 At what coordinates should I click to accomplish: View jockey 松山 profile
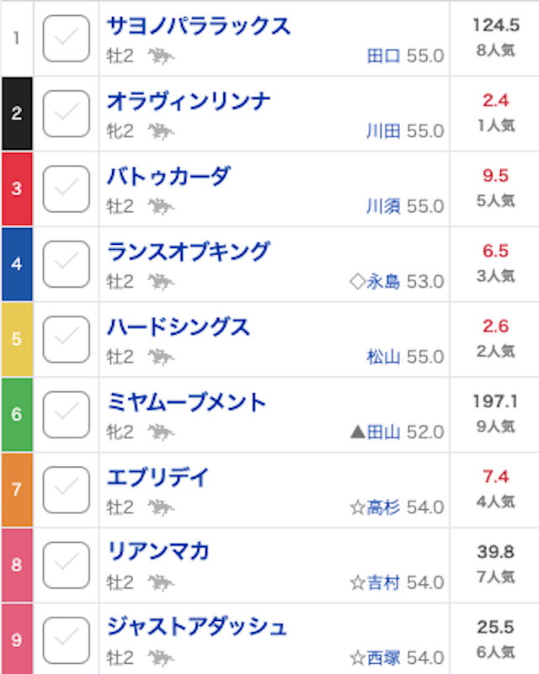383,357
